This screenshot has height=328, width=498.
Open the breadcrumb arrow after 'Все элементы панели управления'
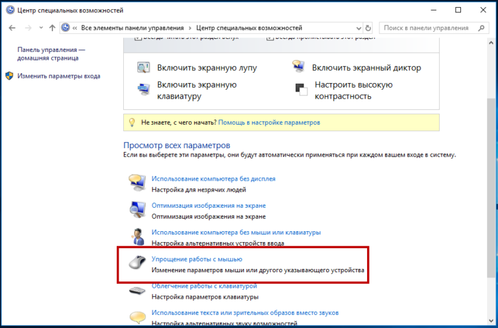coord(190,28)
